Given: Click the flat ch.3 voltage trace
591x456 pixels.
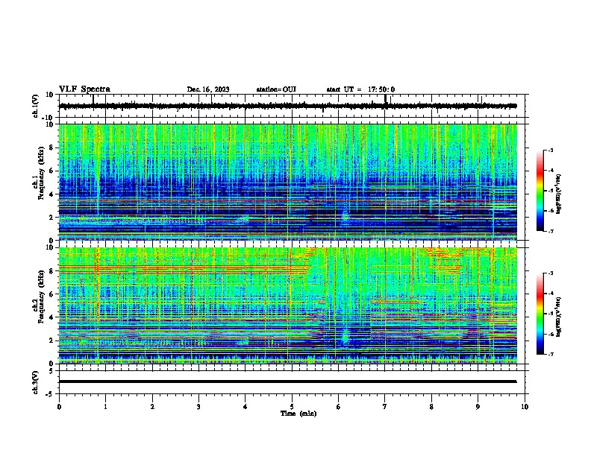Looking at the screenshot, I should click(288, 381).
